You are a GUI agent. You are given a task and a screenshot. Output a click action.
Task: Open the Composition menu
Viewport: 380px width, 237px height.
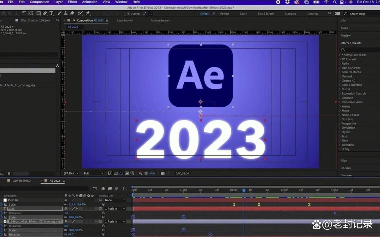pos(39,2)
